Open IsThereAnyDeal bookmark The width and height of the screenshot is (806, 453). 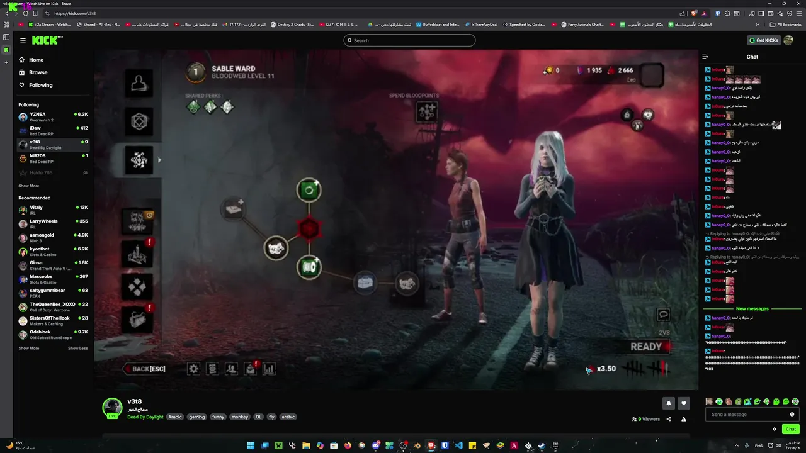[481, 25]
